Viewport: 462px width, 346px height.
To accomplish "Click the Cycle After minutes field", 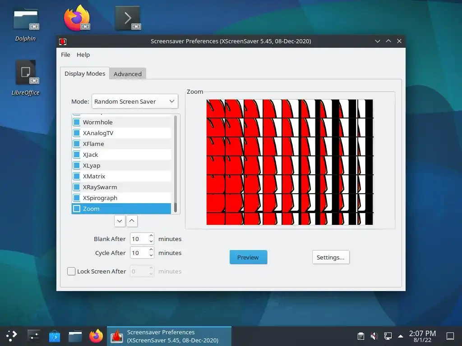I will click(x=139, y=253).
